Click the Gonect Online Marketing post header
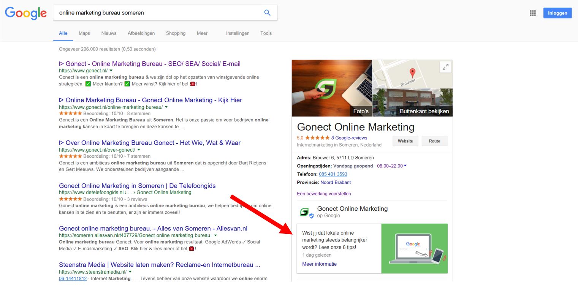This screenshot has width=578, height=285. click(352, 209)
